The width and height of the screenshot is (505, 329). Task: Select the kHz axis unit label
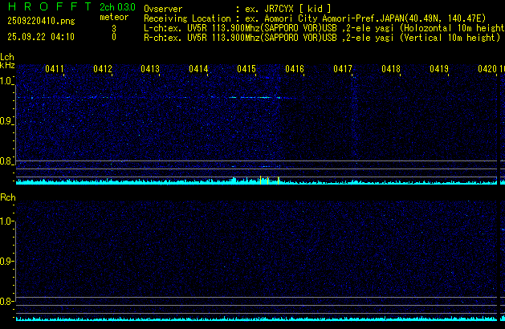(x=7, y=65)
